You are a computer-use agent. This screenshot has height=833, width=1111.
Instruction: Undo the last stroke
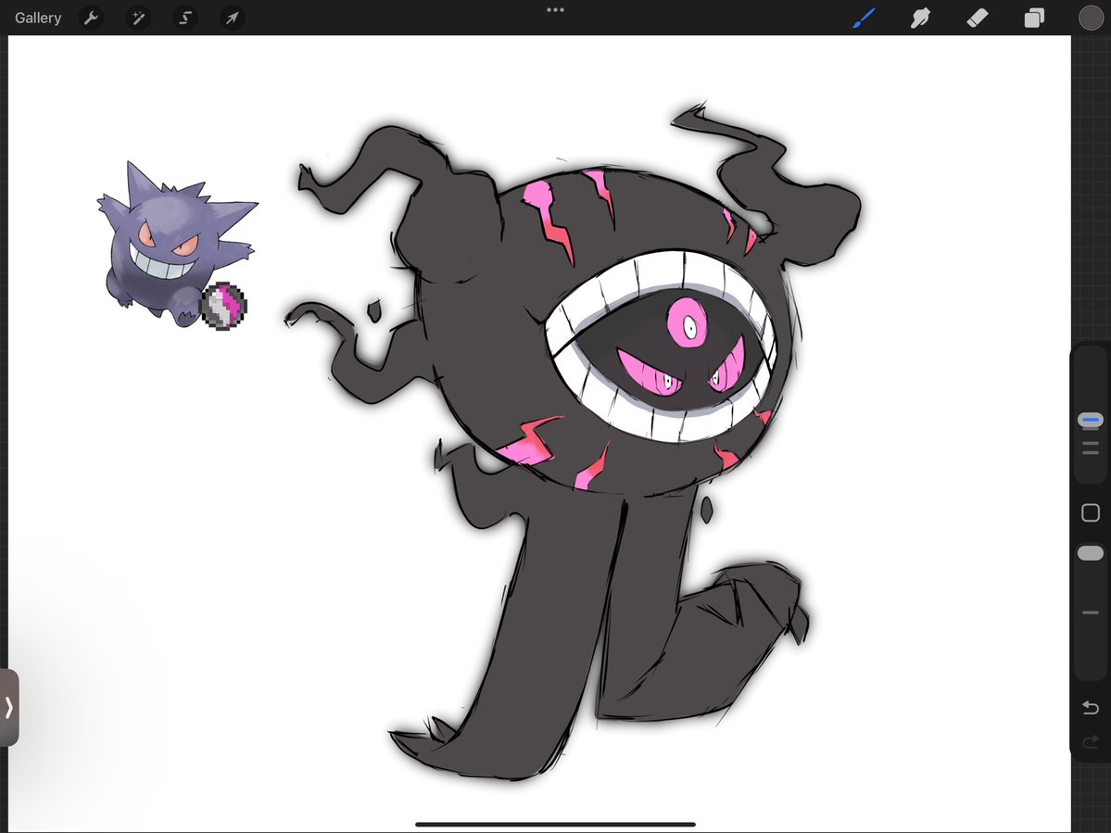1091,708
